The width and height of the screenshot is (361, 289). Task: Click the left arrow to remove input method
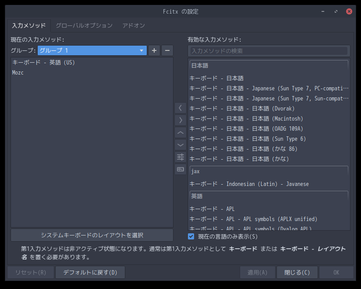click(x=180, y=107)
